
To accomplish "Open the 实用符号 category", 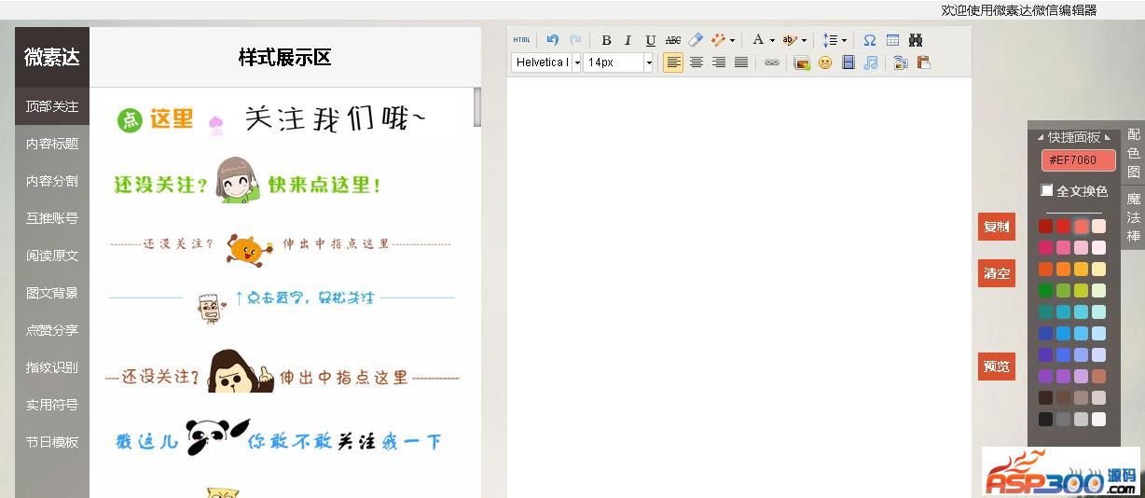I will tap(52, 405).
